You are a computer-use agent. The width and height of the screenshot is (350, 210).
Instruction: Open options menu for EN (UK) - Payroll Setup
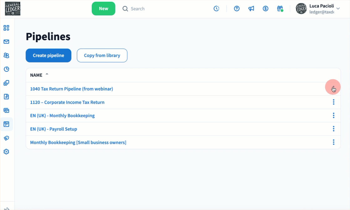click(x=333, y=129)
